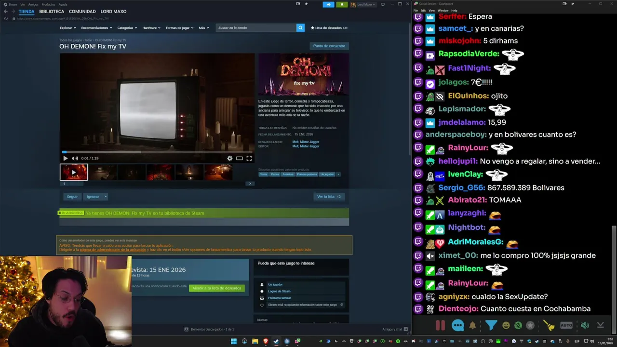Select the red room screenshot thumbnail
This screenshot has height=347, width=617.
point(160,172)
